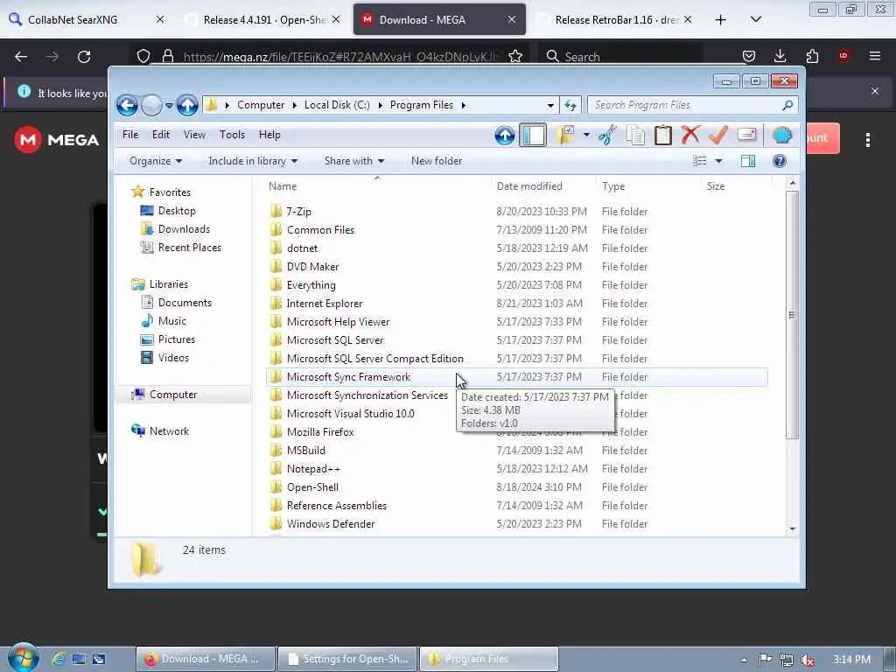Click the folder options icon with checkmark

click(565, 136)
